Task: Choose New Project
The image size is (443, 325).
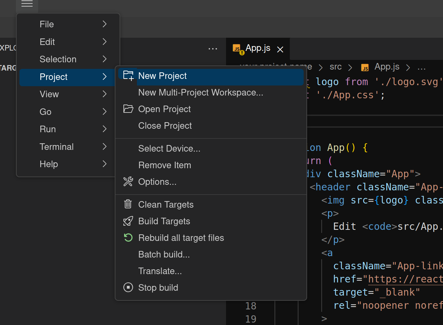Action: pyautogui.click(x=211, y=76)
